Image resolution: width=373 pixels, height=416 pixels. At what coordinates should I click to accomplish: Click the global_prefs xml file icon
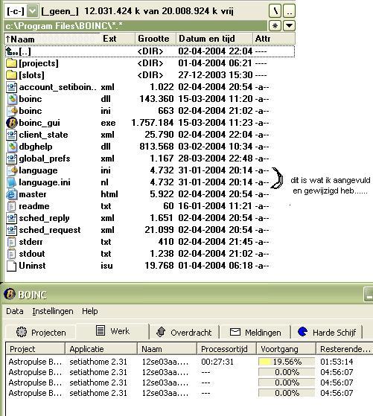pos(11,159)
